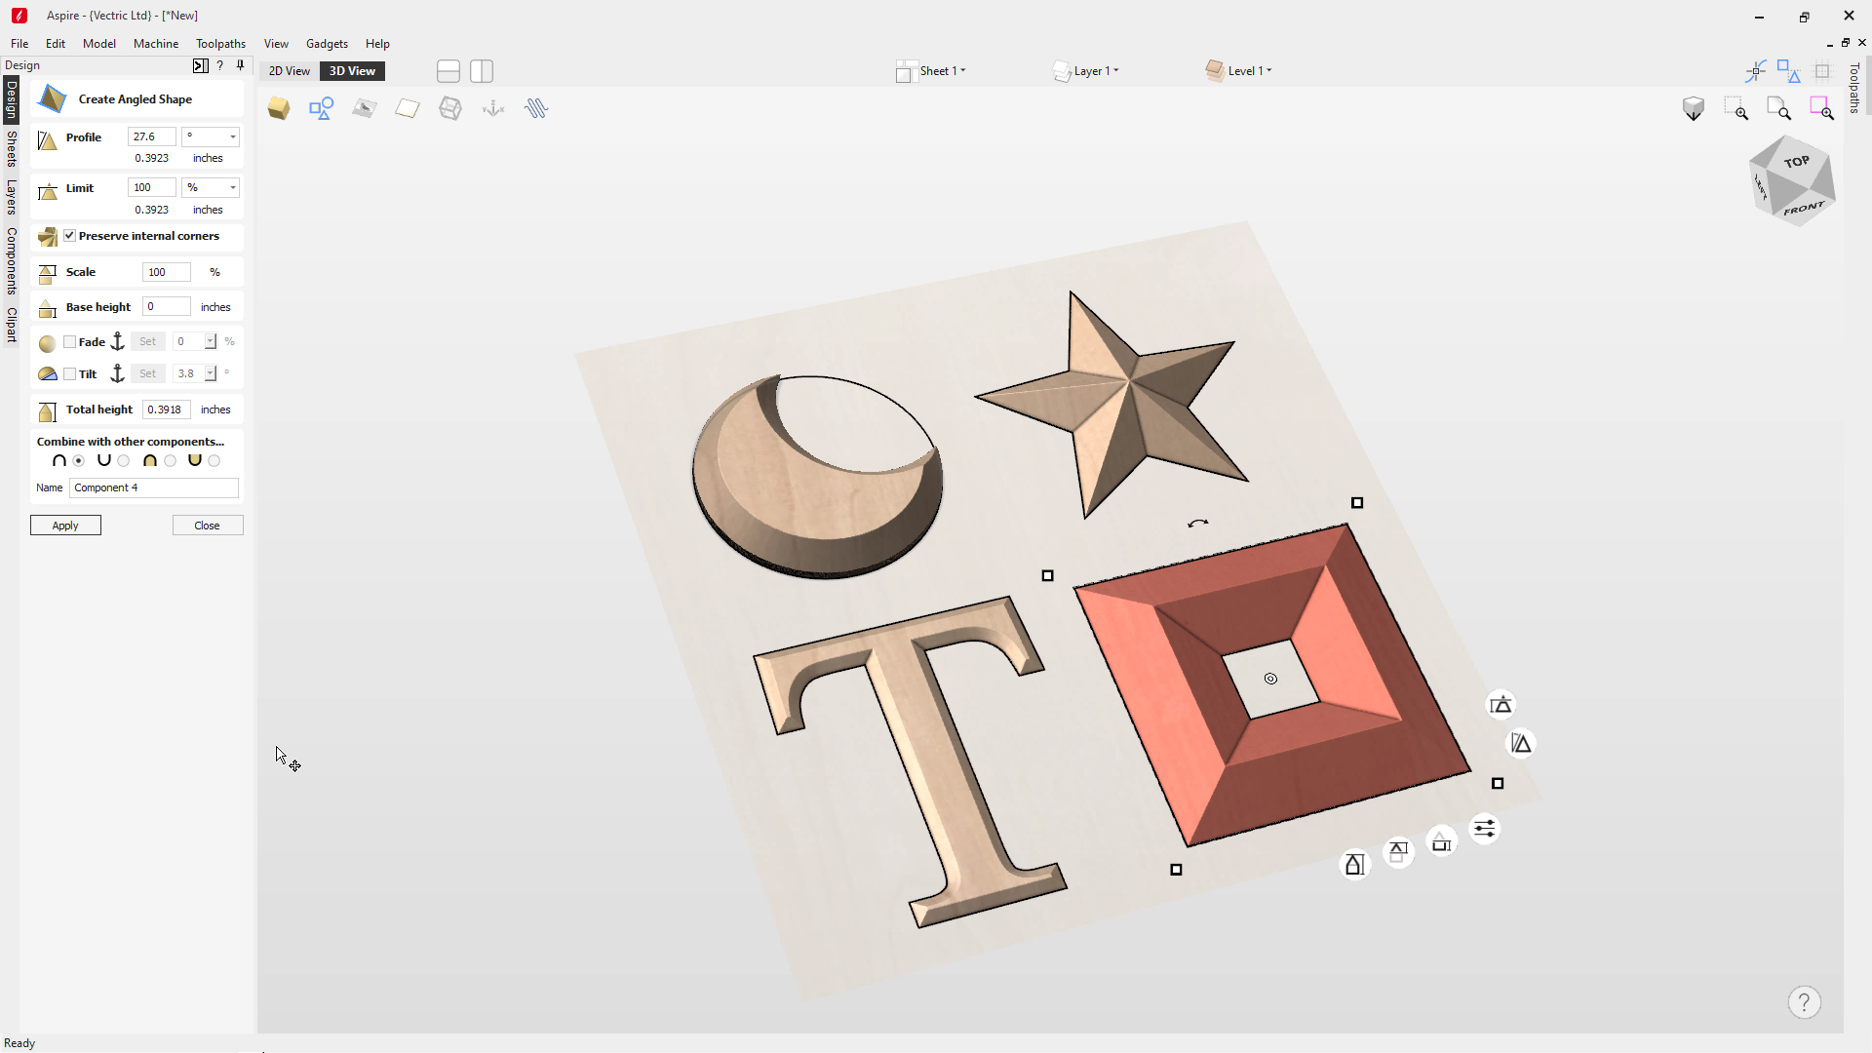
Task: Enable the Tilt checkbox
Action: point(70,374)
